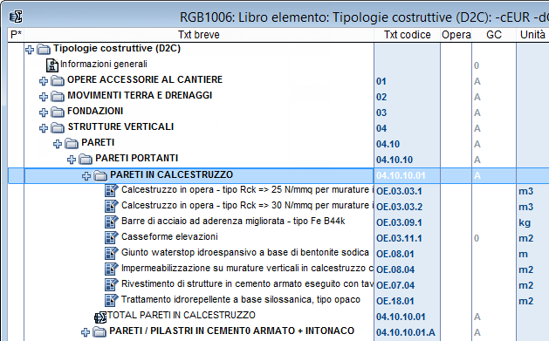
Task: Click the item icon of Rivestimento di strutture row
Action: 112,285
